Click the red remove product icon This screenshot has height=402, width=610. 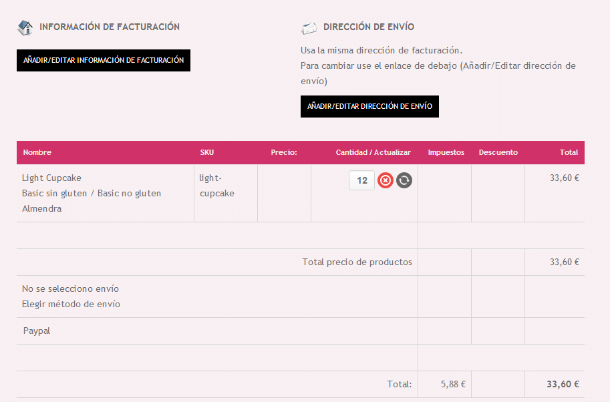385,180
